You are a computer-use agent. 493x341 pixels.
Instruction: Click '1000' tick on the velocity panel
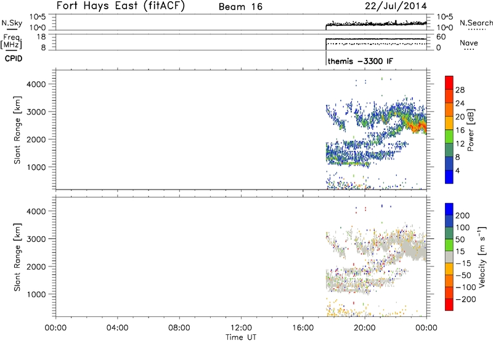coord(36,294)
